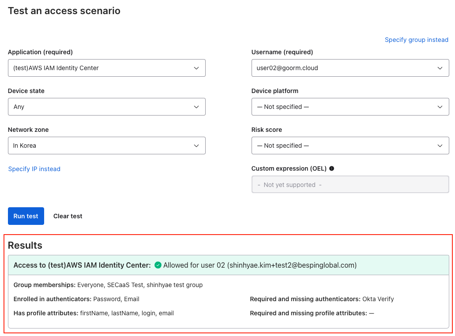The width and height of the screenshot is (455, 336).
Task: Click the chevron arrow in the Application field
Action: [196, 68]
